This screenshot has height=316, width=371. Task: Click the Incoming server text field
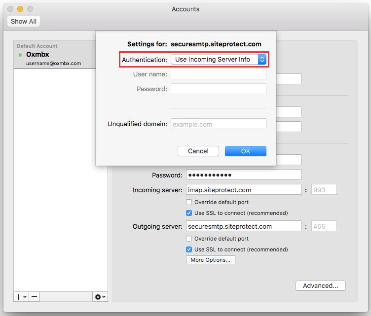click(x=243, y=190)
